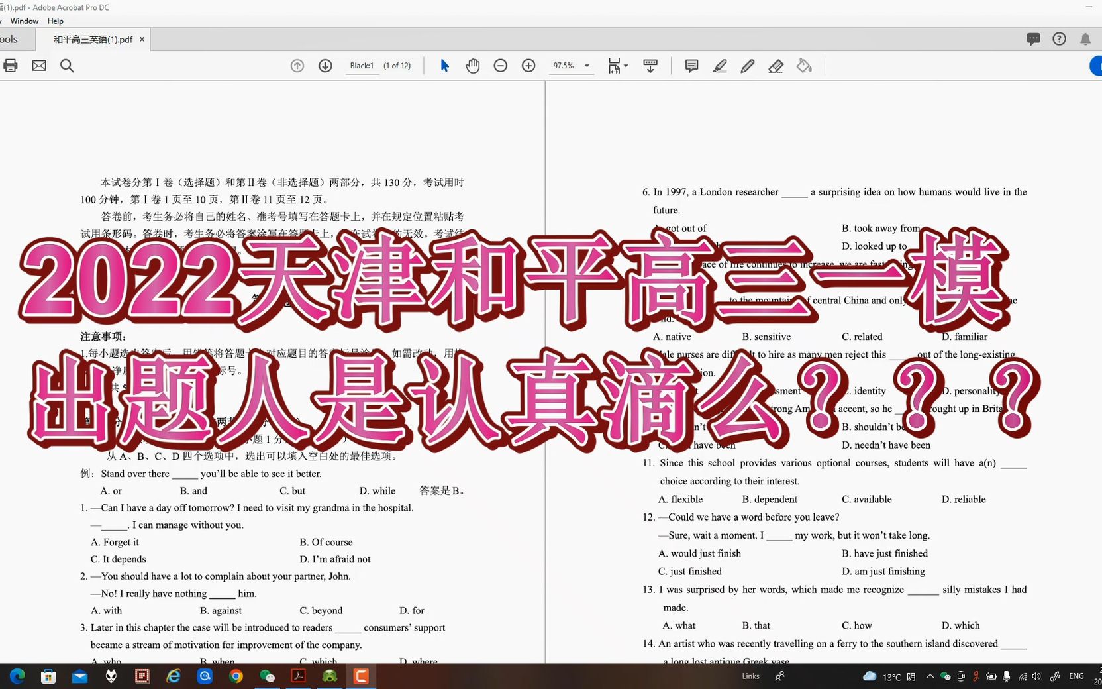The width and height of the screenshot is (1102, 689).
Task: Activate the Hand pan tool
Action: tap(472, 66)
